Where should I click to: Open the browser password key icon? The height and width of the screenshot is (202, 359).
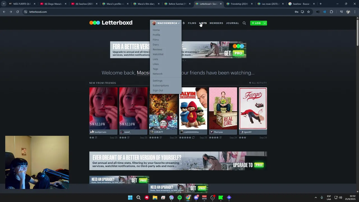(296, 12)
